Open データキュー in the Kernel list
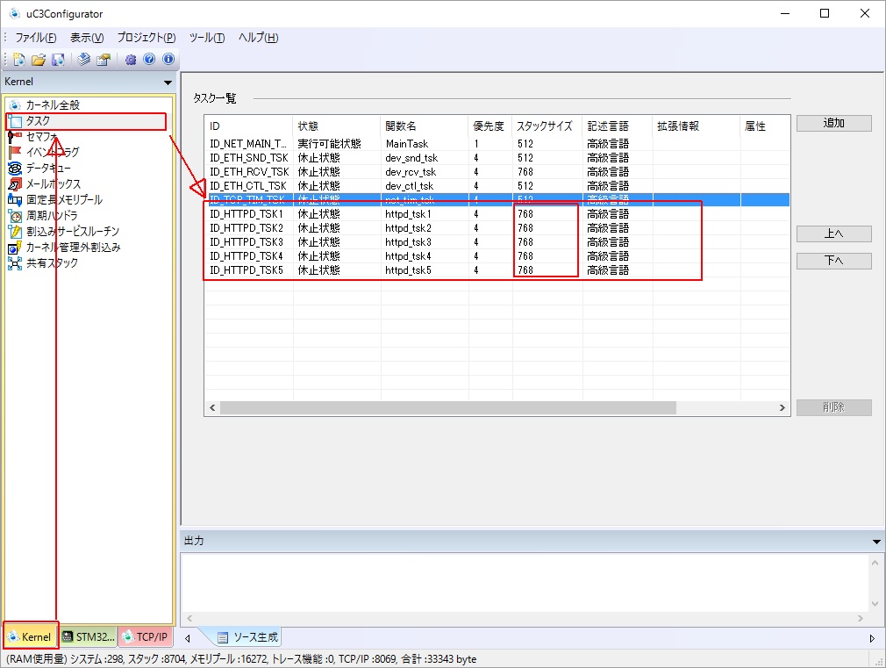 pyautogui.click(x=48, y=169)
